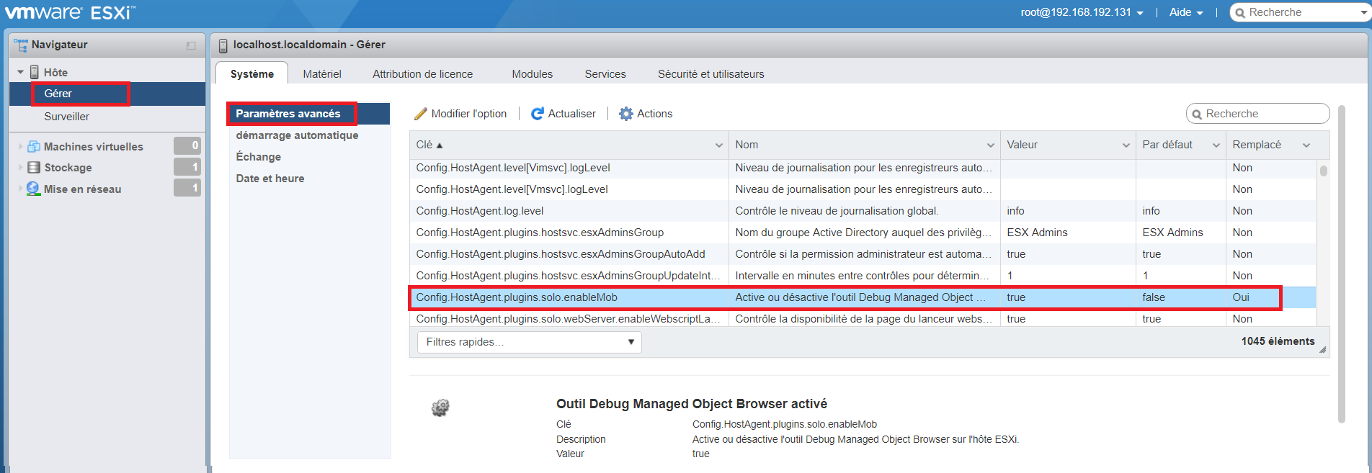Image resolution: width=1372 pixels, height=473 pixels.
Task: Open the Remplacé column dropdown arrow
Action: tap(1306, 145)
